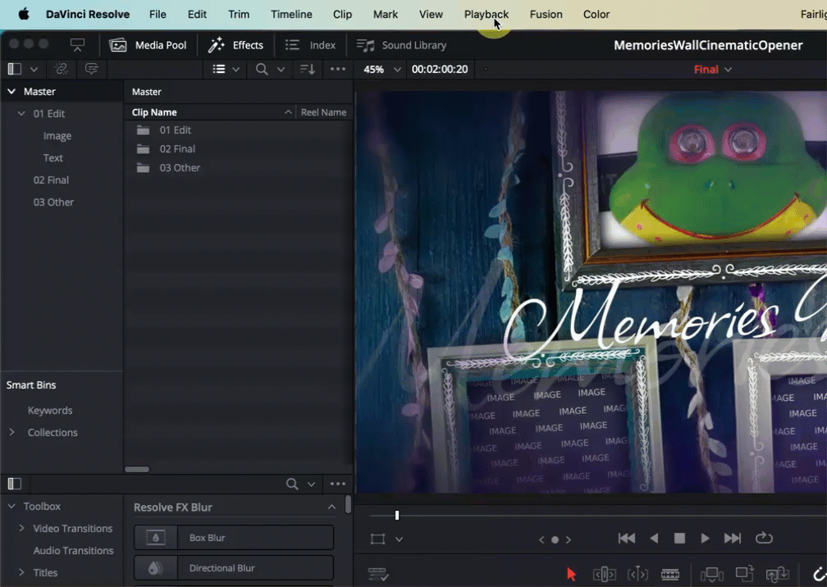Click the Insert Clip icon
The height and width of the screenshot is (587, 827).
[x=712, y=574]
